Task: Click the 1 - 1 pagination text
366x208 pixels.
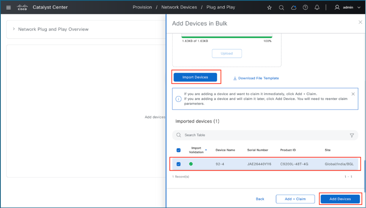Action: click(x=348, y=177)
